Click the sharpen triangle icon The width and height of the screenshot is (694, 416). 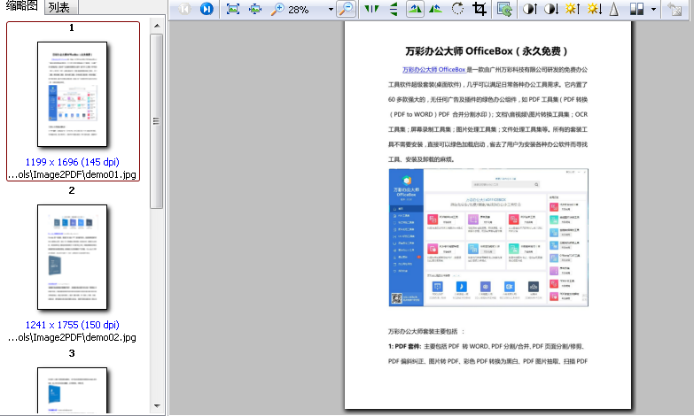(614, 9)
